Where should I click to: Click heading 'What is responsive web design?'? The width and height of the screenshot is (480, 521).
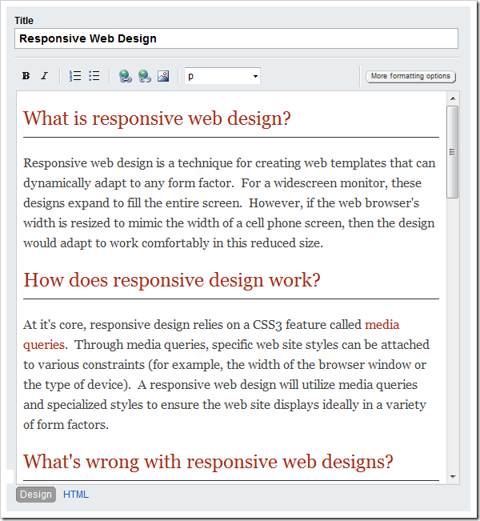coord(157,118)
